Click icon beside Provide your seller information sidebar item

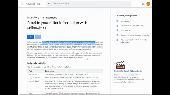click(x=117, y=40)
